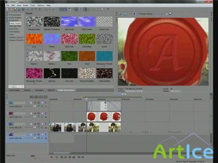The image size is (218, 163).
Task: Click the Play button in transport bar
Action: point(65,157)
